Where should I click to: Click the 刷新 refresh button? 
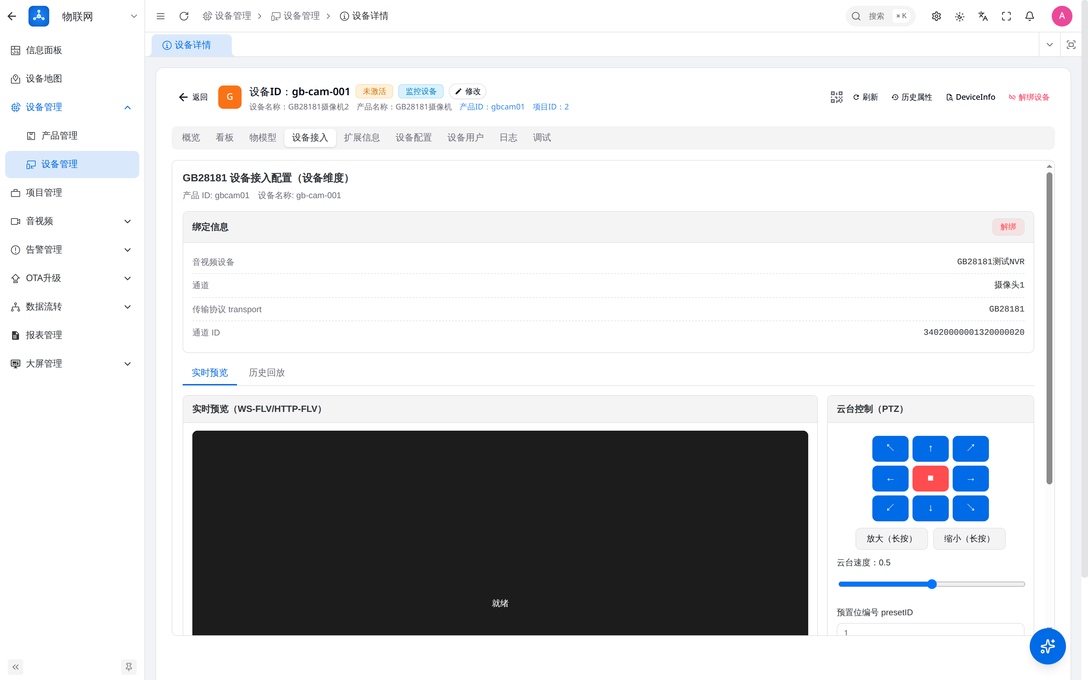[x=865, y=97]
